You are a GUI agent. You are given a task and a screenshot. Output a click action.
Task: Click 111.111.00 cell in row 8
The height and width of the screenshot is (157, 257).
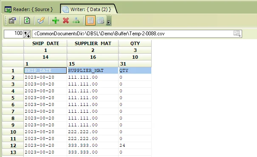pyautogui.click(x=93, y=118)
